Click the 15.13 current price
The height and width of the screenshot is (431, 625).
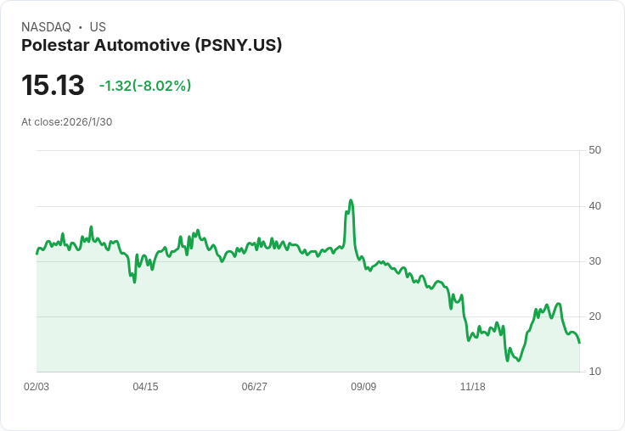coord(53,86)
